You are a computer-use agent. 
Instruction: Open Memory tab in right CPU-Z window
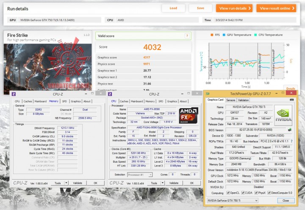click(150, 101)
